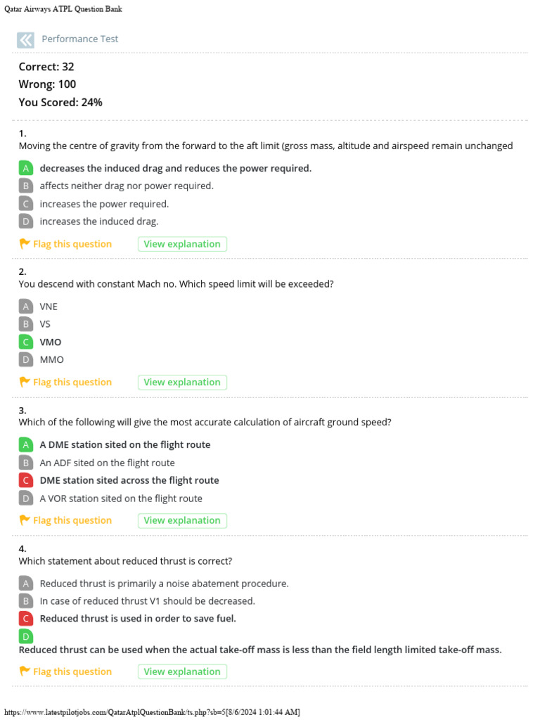540x720 pixels.
Task: Choose option D badge in question 4
Action: (x=26, y=636)
